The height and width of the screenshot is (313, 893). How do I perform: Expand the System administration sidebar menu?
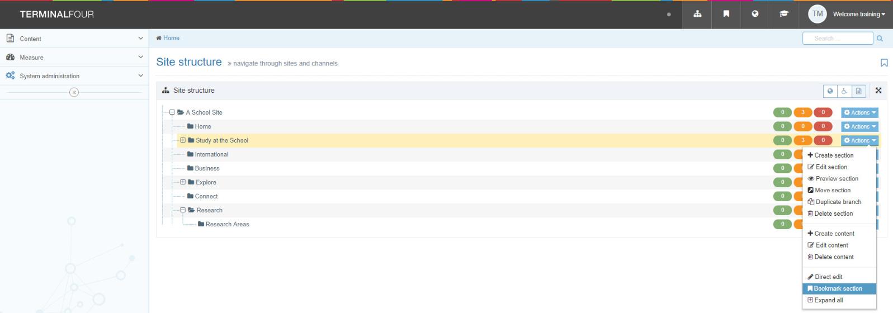[x=140, y=75]
